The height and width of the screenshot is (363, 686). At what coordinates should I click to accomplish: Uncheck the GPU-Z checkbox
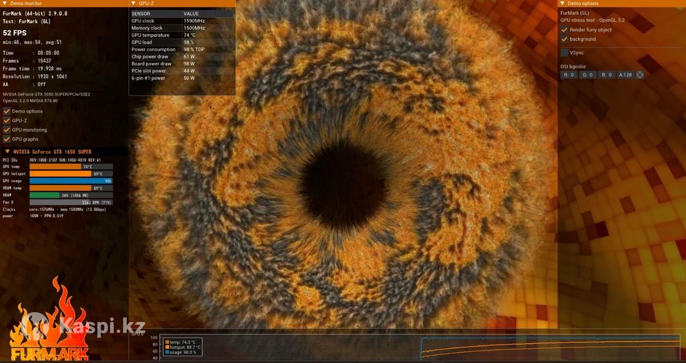coord(7,121)
